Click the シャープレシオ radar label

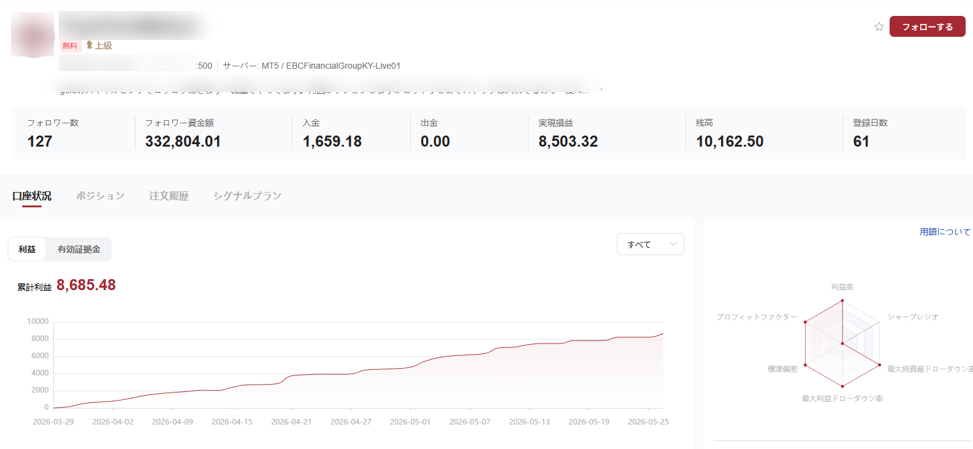pos(913,317)
